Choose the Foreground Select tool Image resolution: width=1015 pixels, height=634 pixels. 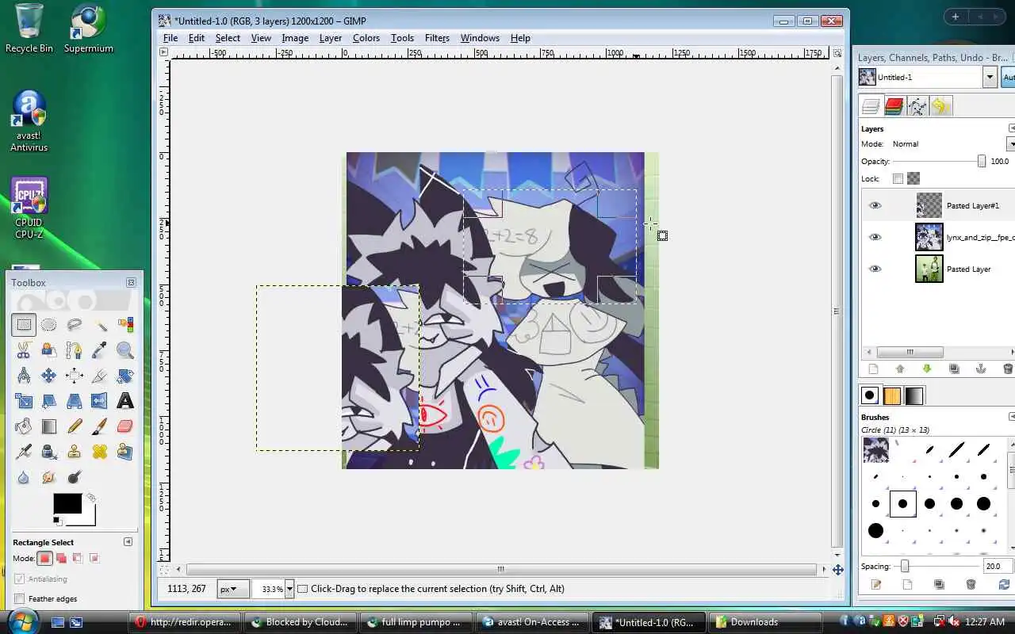[x=49, y=349]
